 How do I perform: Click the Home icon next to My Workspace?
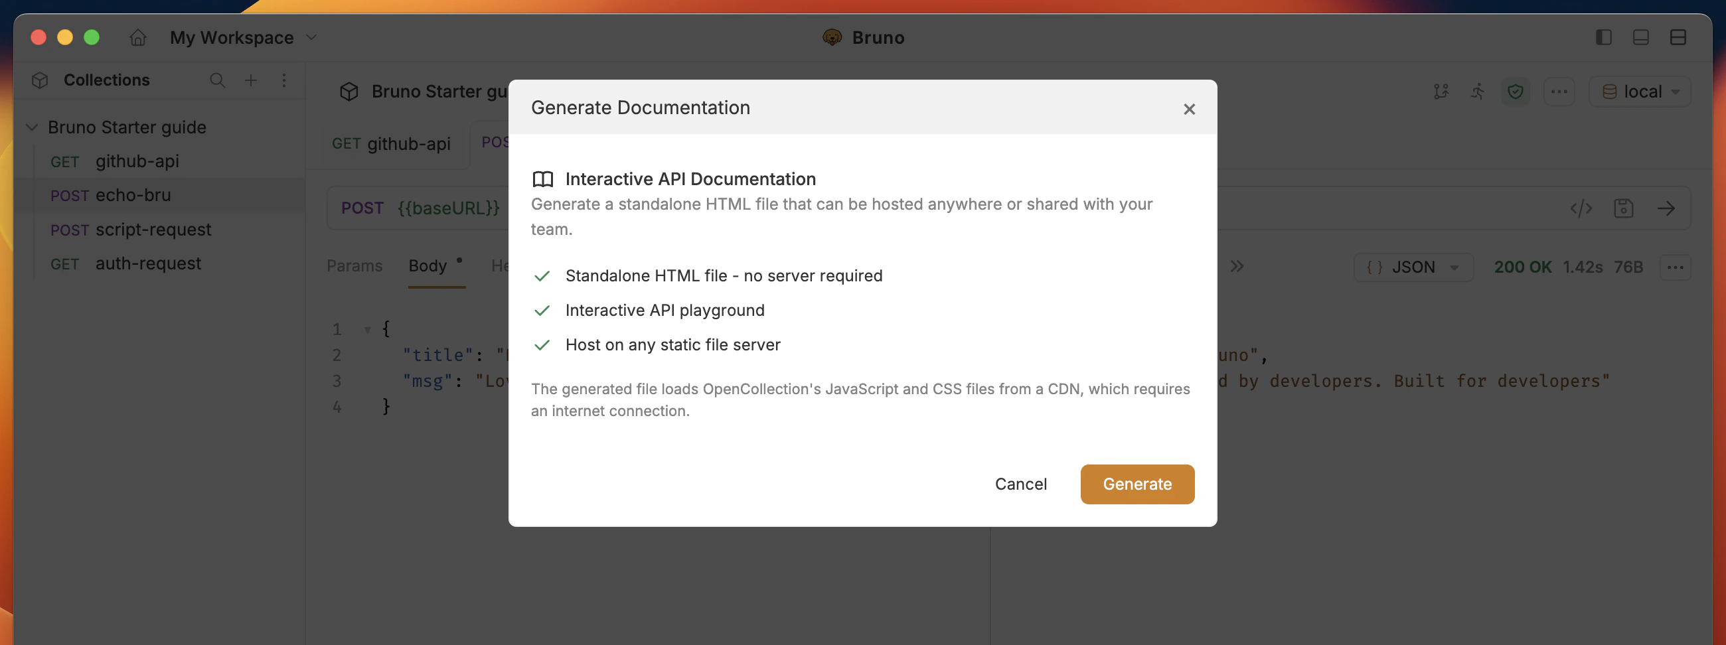point(137,38)
